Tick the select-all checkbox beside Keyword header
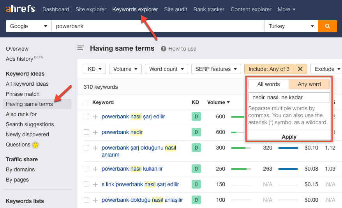 (x=86, y=102)
